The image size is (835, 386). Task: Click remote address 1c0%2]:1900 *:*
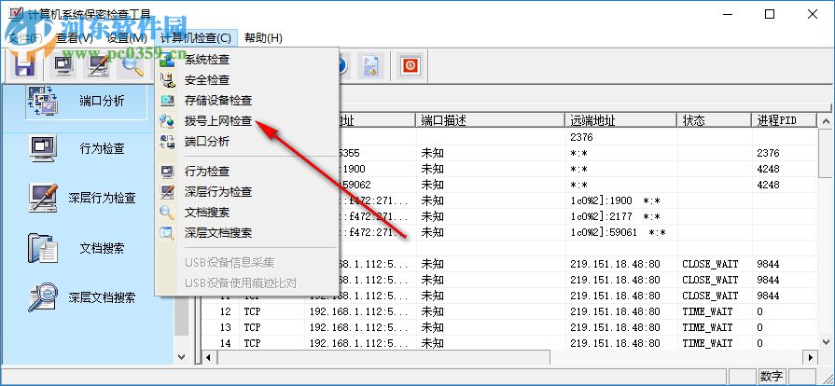click(615, 200)
